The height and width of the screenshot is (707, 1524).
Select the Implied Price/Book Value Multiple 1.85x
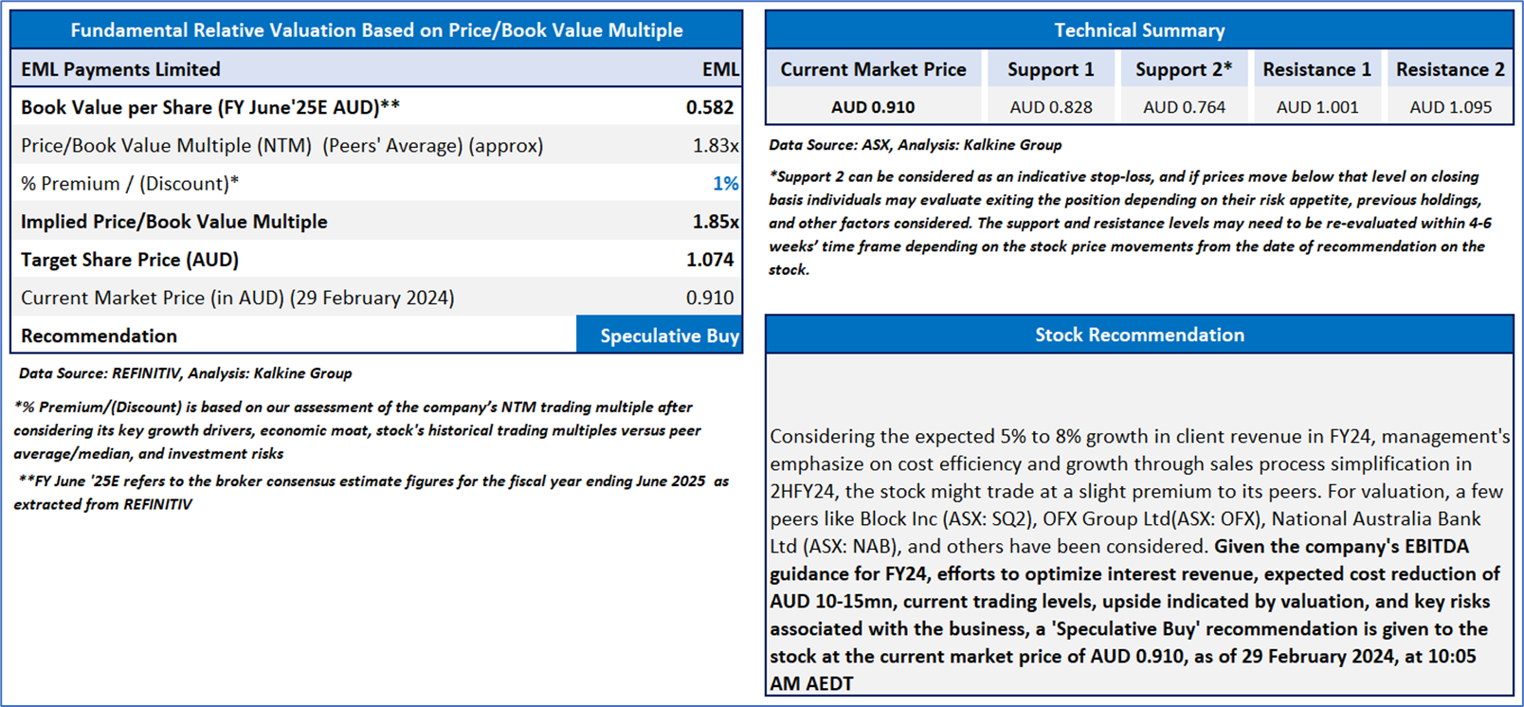tap(715, 222)
